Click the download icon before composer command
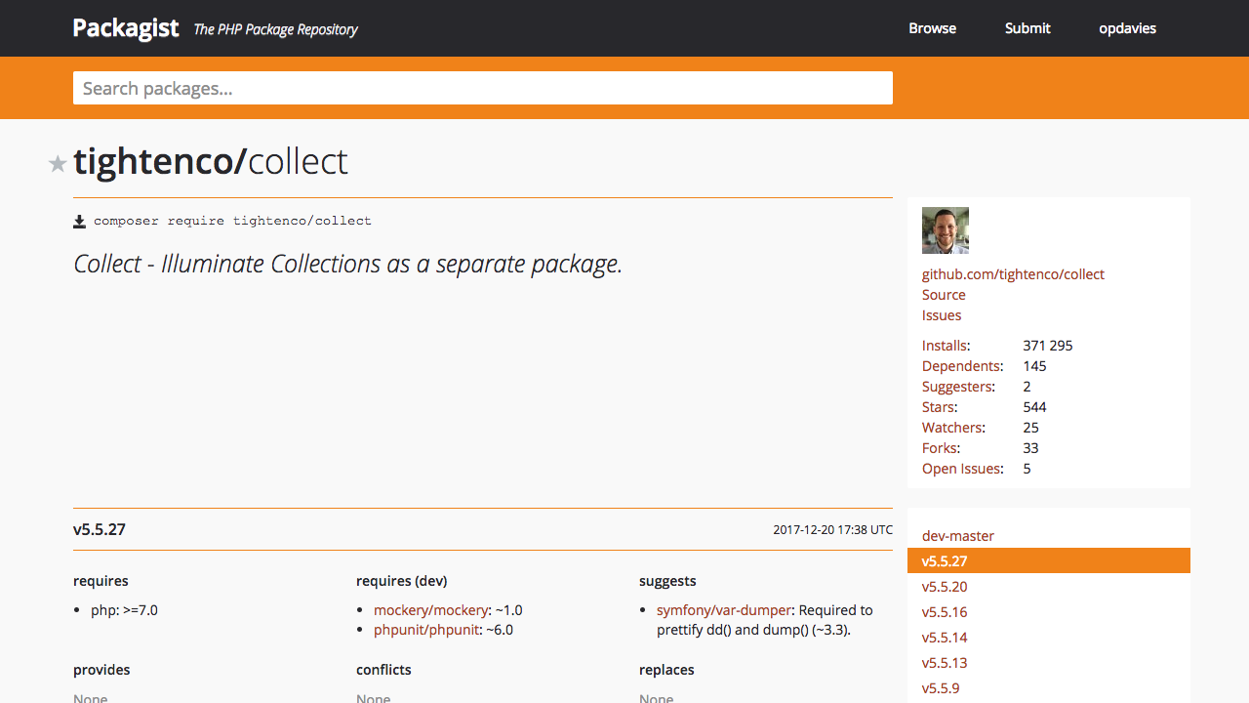The width and height of the screenshot is (1249, 703). point(80,222)
